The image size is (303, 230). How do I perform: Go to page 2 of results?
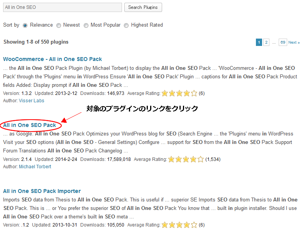[x=266, y=42]
